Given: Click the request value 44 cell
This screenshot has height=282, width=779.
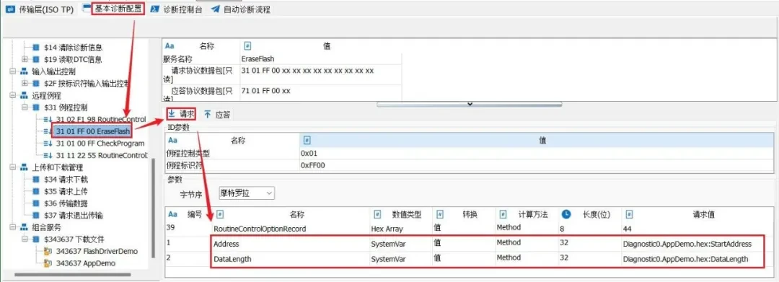Looking at the screenshot, I should 627,229.
